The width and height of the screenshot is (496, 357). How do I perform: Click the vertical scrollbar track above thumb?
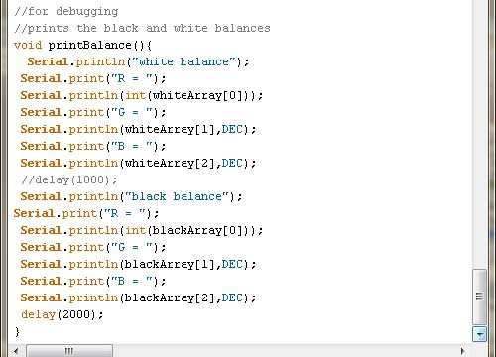(479, 132)
